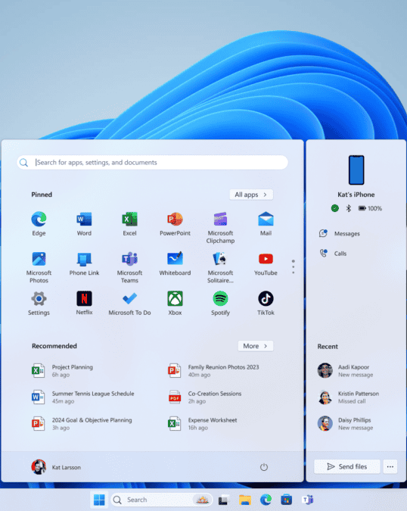
Task: Click the green connected status icon
Action: tap(334, 208)
